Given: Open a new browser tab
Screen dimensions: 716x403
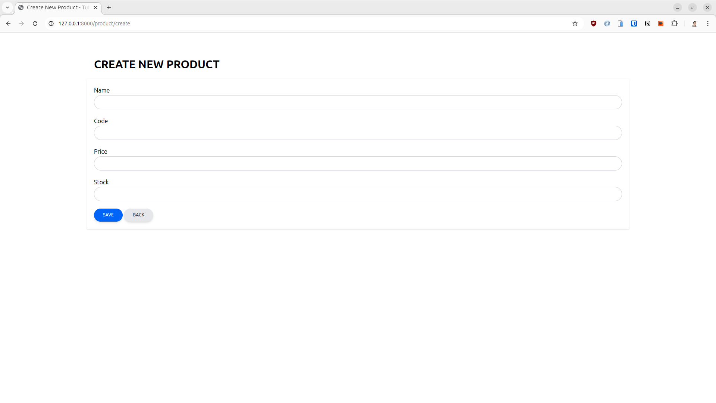Looking at the screenshot, I should pos(109,7).
